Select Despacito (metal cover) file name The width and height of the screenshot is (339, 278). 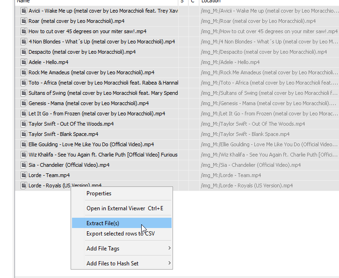(82, 52)
